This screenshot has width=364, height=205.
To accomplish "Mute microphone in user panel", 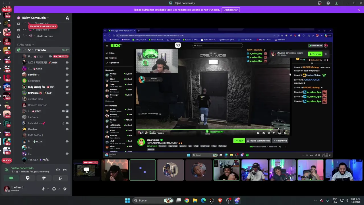I will (x=43, y=189).
